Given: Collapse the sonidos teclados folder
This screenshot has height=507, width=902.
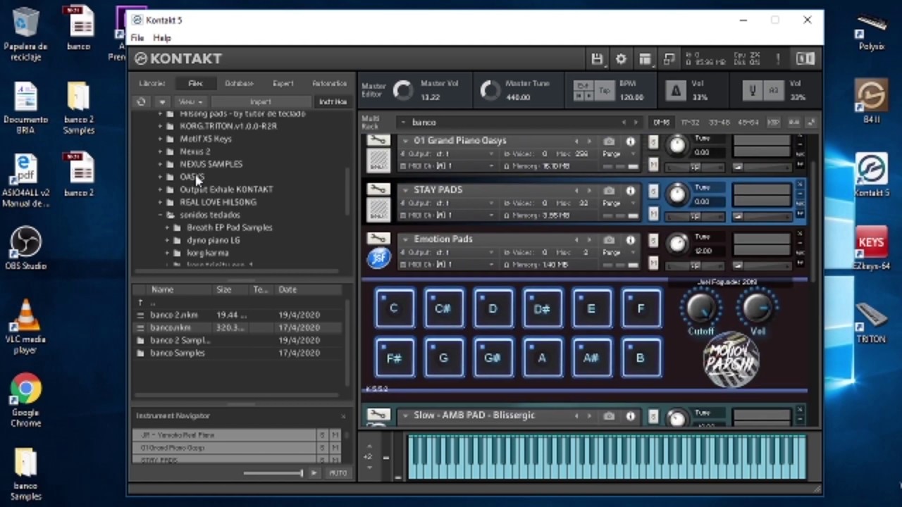Looking at the screenshot, I should [161, 215].
